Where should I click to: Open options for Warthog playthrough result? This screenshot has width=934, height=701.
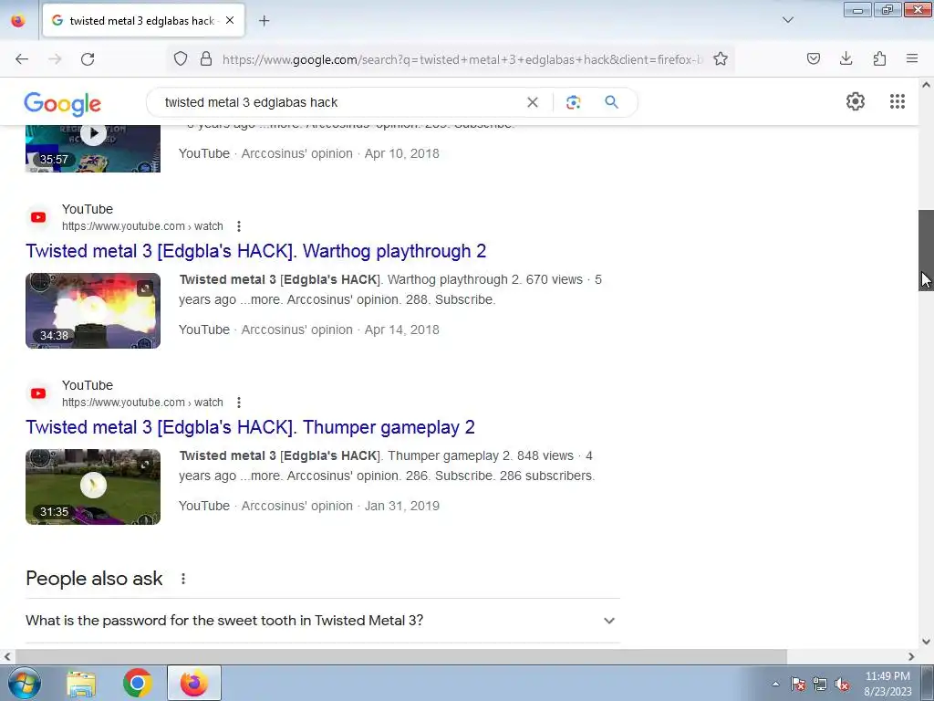click(x=239, y=226)
